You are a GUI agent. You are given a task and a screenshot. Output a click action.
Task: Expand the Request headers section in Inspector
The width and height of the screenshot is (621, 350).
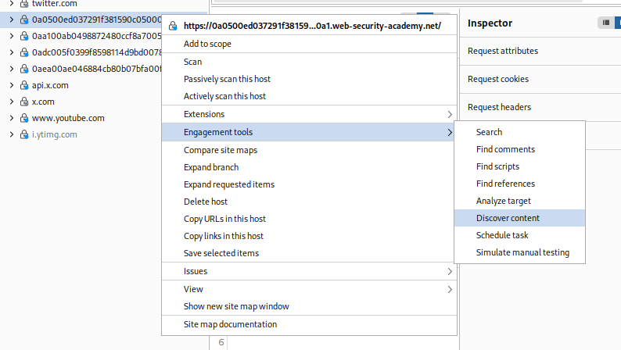point(499,107)
